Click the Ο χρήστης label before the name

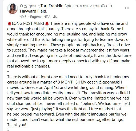tap(30, 6)
